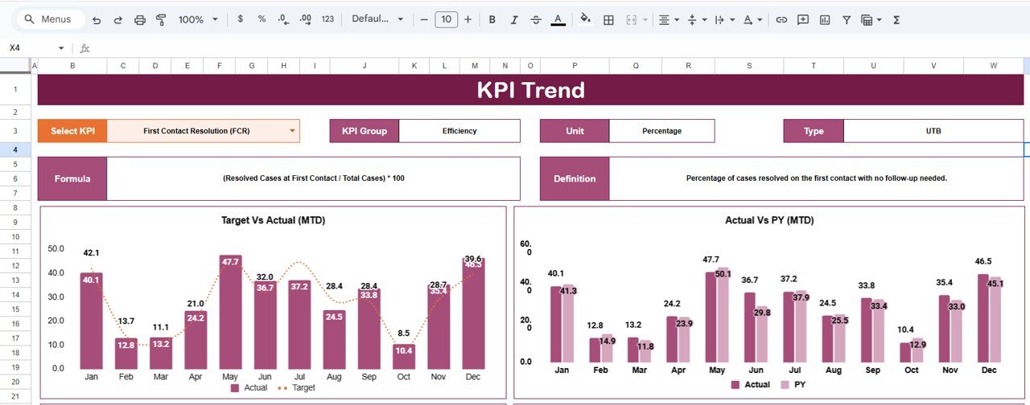Open the fill color paint bucket

[x=585, y=19]
